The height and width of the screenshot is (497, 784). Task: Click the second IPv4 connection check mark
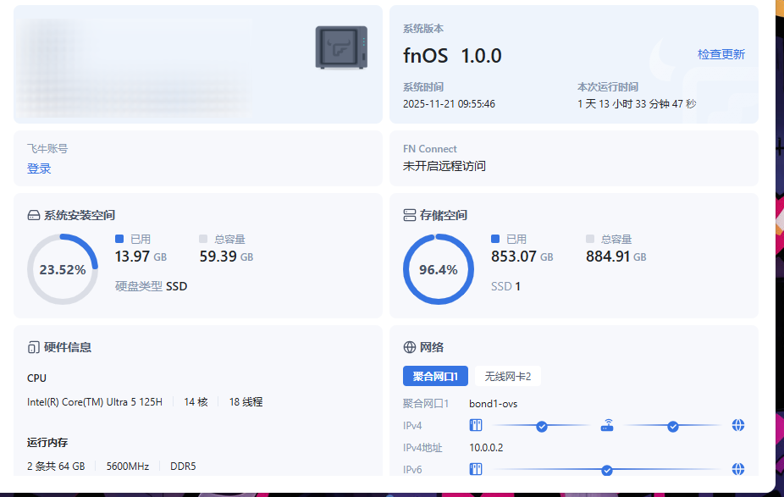[x=673, y=427]
